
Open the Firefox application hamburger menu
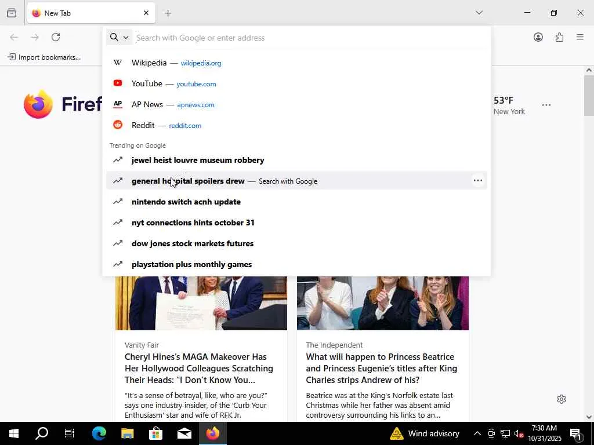(580, 37)
